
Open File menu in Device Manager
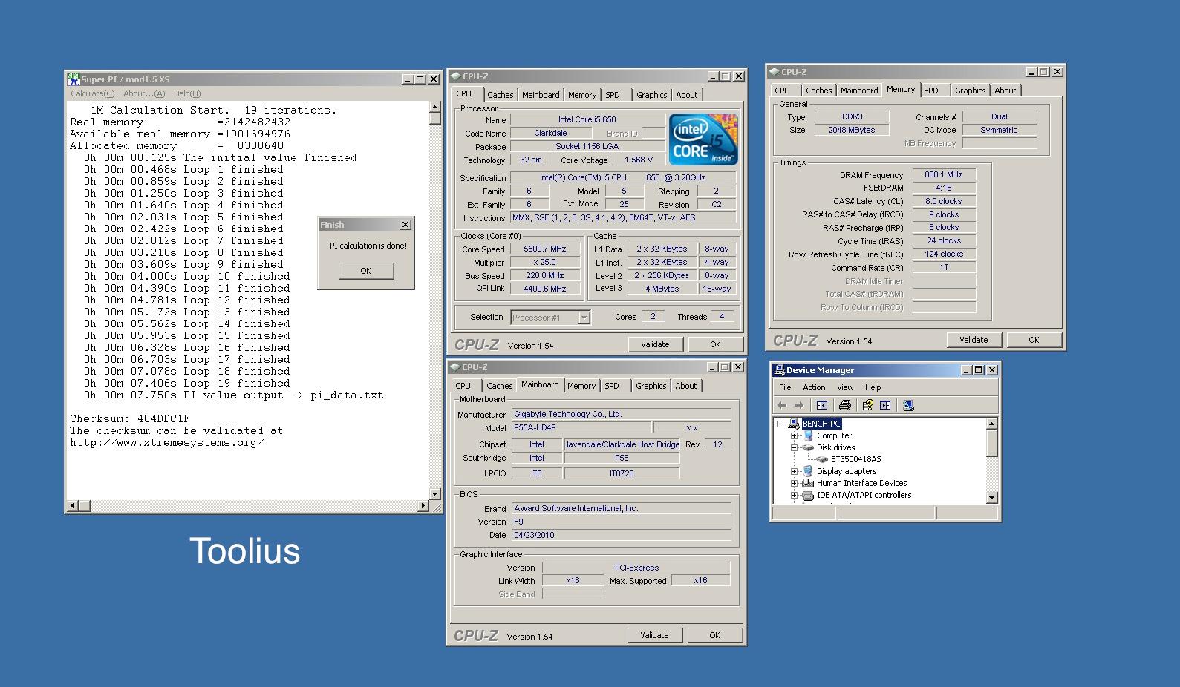tap(785, 387)
